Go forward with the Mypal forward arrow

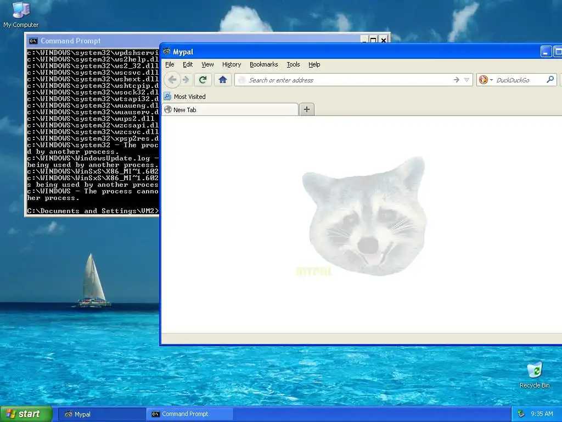(186, 80)
